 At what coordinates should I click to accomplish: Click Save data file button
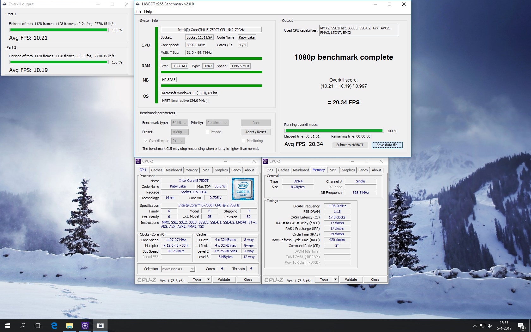click(x=387, y=145)
